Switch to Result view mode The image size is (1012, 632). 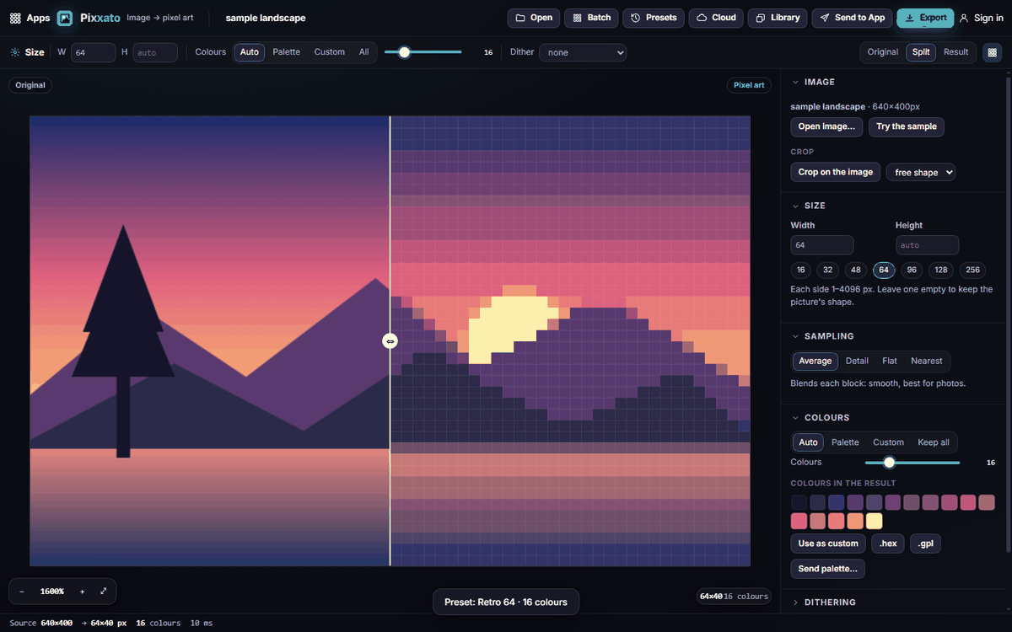pos(955,52)
